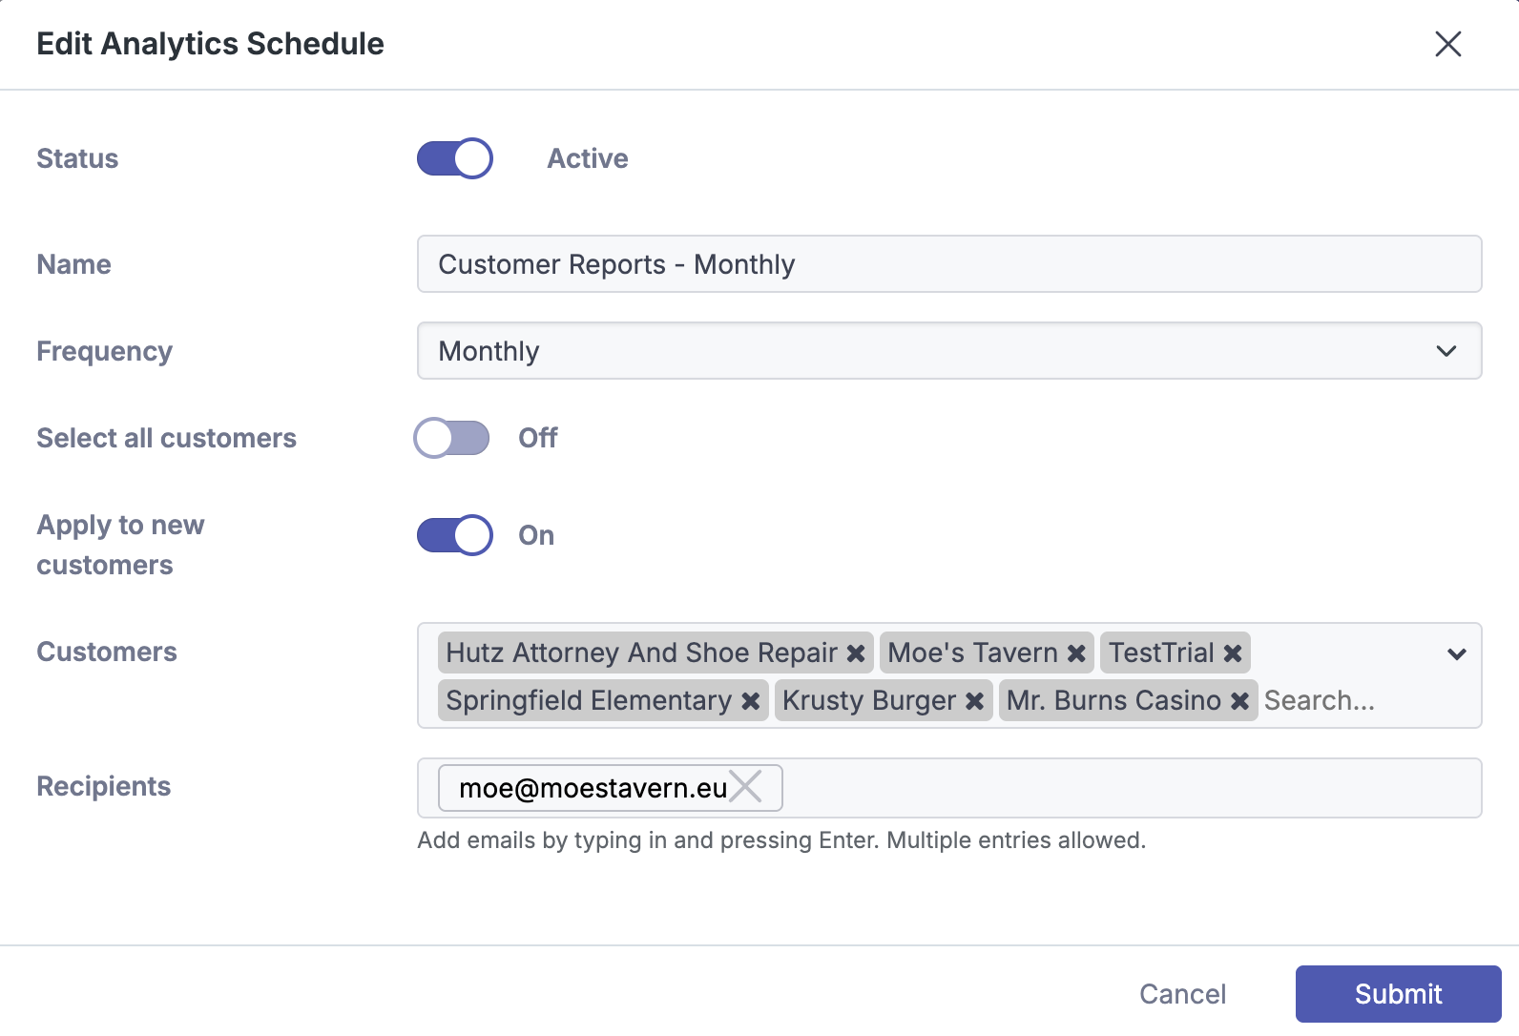Viewport: 1519px width, 1036px height.
Task: Disable Apply to new customers toggle
Action: [x=455, y=535]
